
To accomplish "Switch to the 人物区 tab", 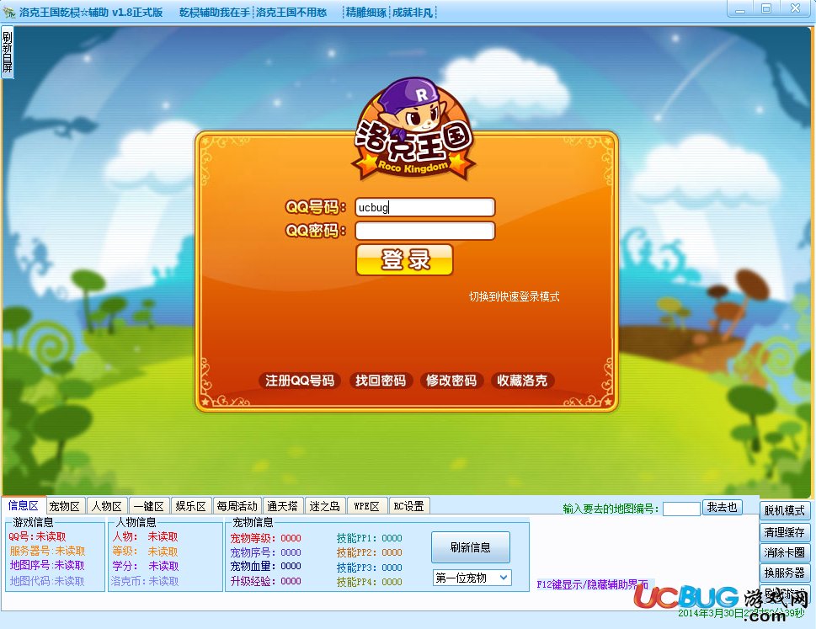I will click(107, 506).
